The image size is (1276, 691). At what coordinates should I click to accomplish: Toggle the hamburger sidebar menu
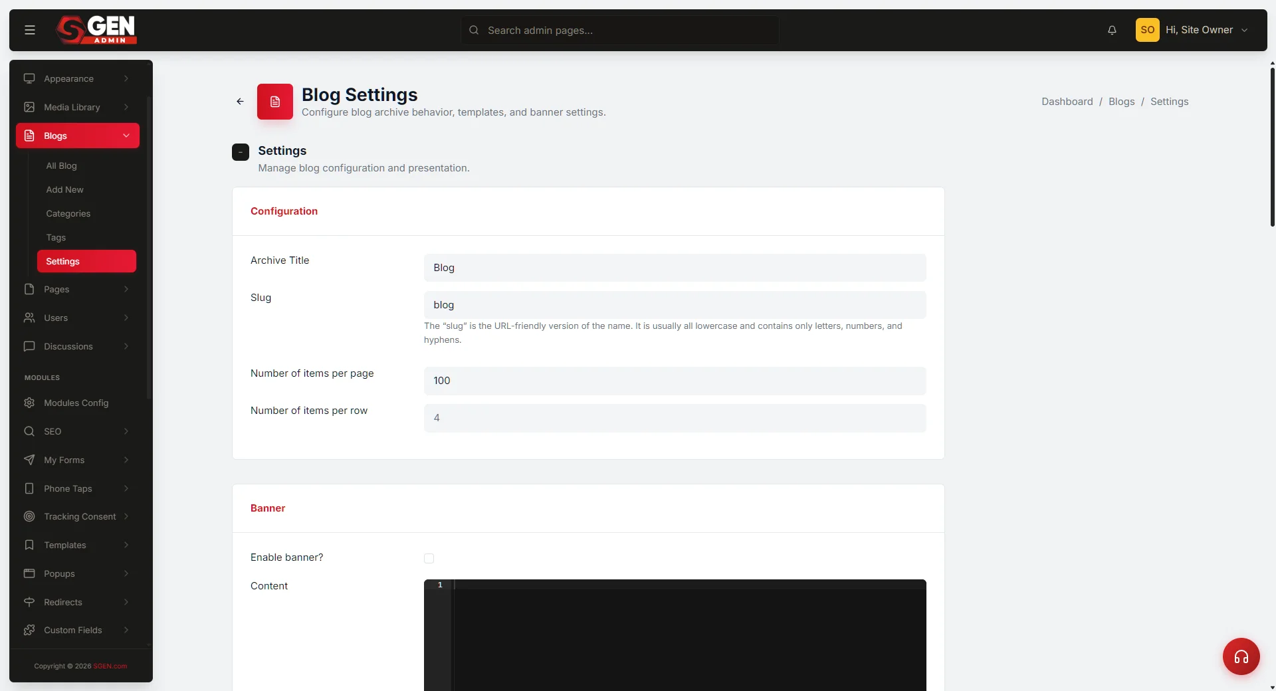tap(30, 30)
